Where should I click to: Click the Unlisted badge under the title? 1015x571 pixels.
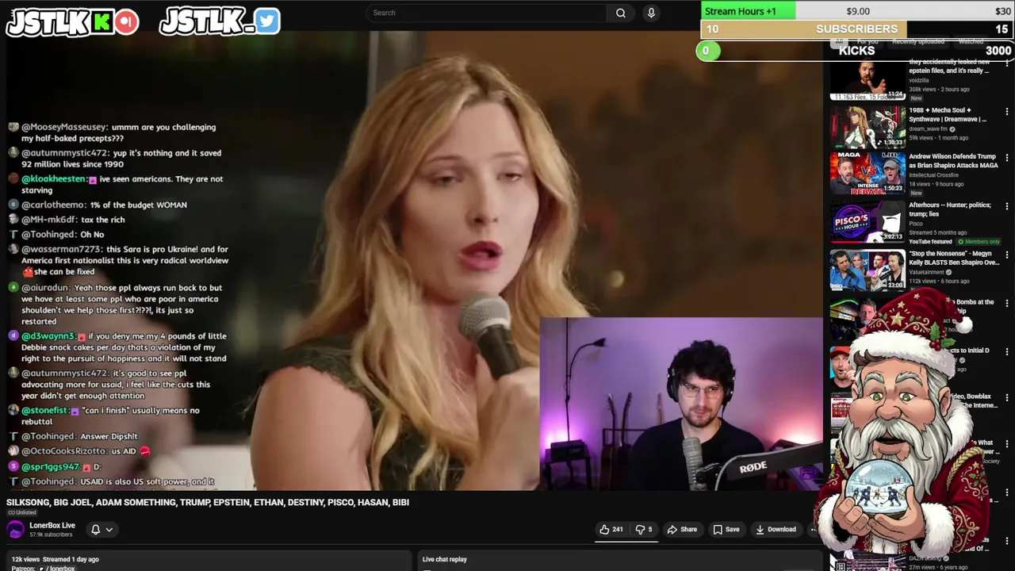point(21,512)
